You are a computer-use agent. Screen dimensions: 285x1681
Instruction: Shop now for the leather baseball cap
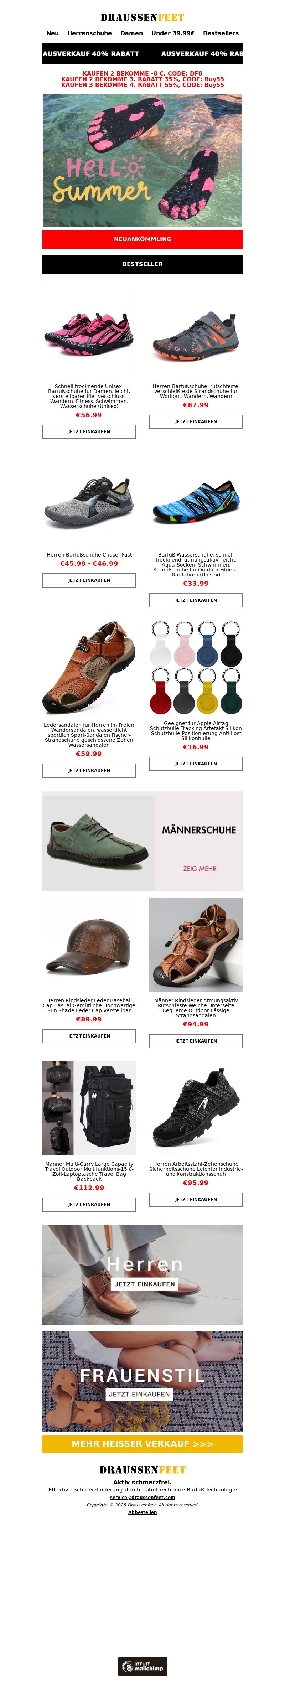click(89, 1036)
